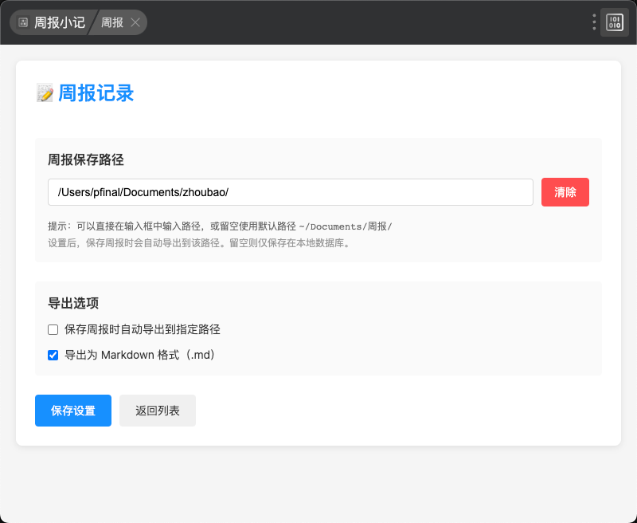The height and width of the screenshot is (523, 637).
Task: Select the 周报 tab label
Action: (112, 22)
